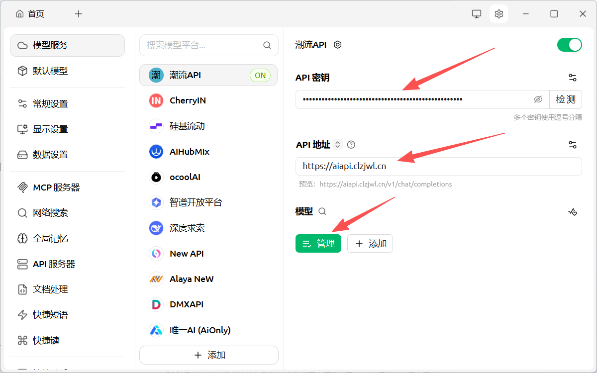
Task: Click the monitor icon in title bar
Action: coord(477,14)
